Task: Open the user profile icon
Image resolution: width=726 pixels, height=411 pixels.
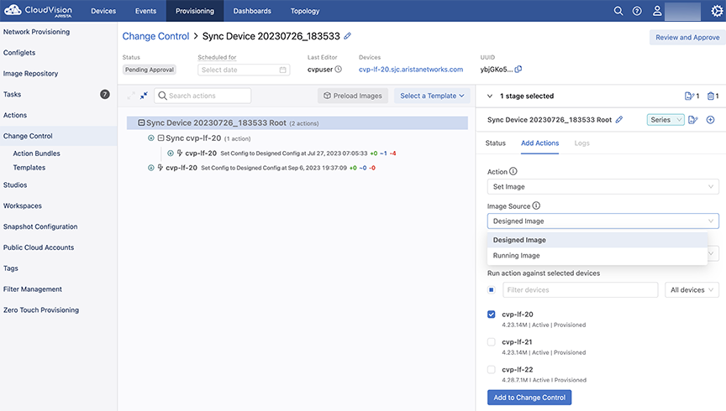Action: 656,11
